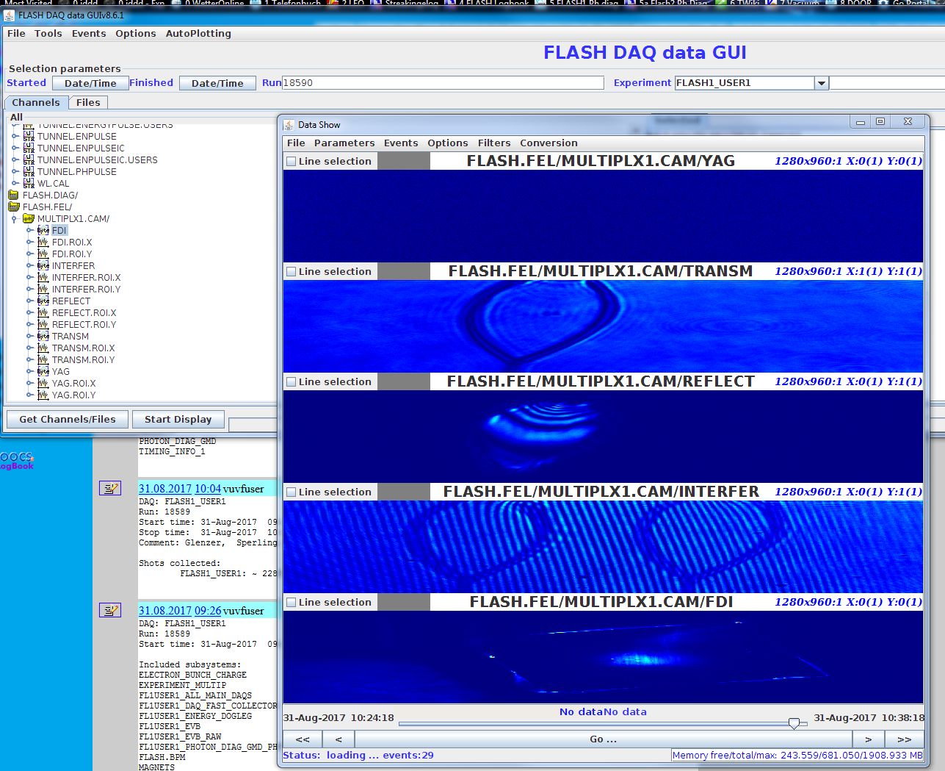Enable Line selection for the YAG camera

pyautogui.click(x=292, y=161)
